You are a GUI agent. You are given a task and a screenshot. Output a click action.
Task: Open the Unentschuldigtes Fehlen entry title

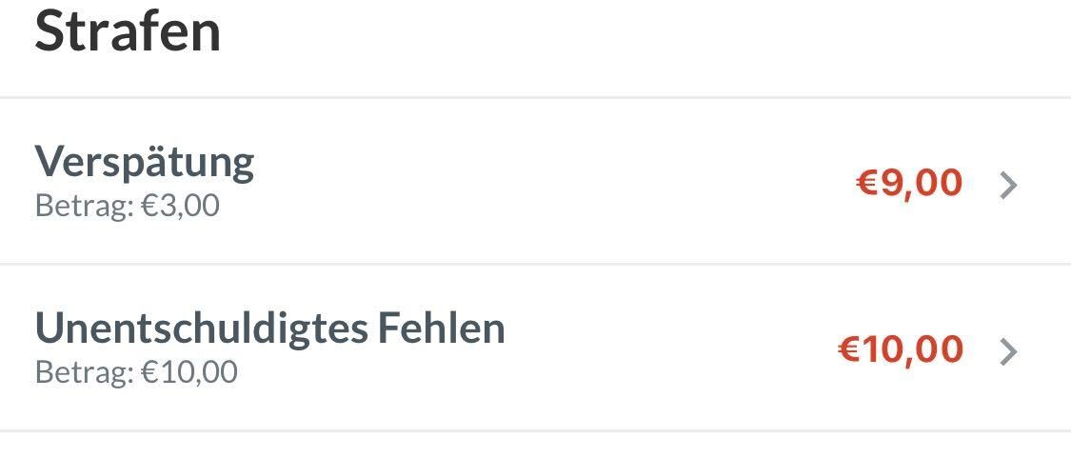(269, 329)
